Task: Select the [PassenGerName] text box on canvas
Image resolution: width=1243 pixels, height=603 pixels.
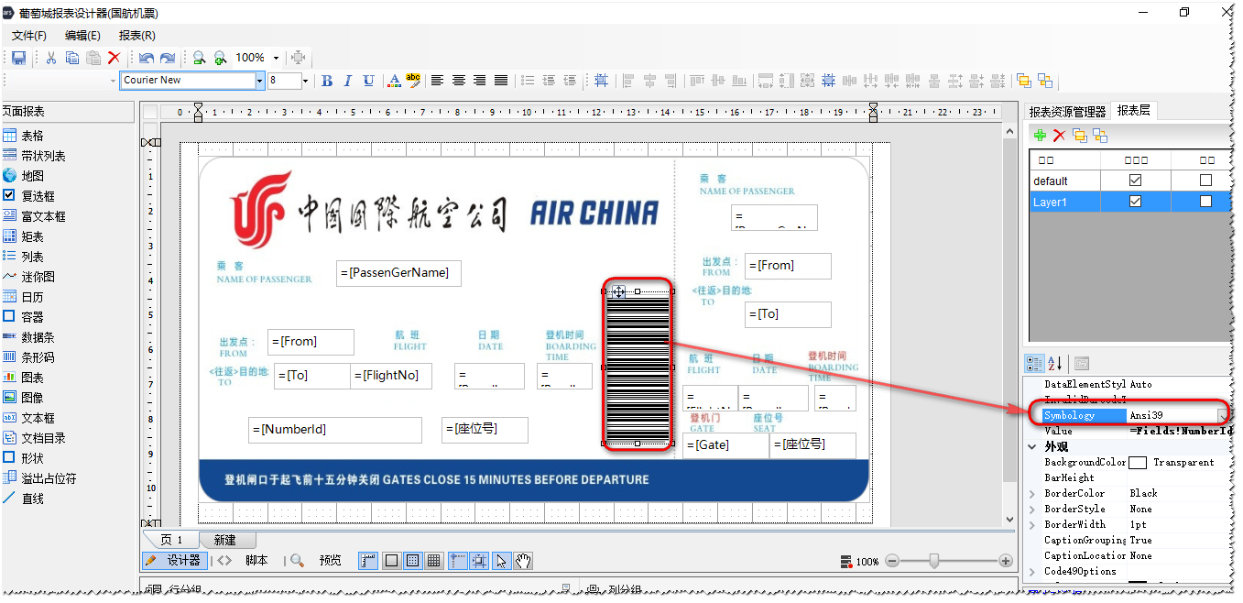Action: click(x=398, y=273)
